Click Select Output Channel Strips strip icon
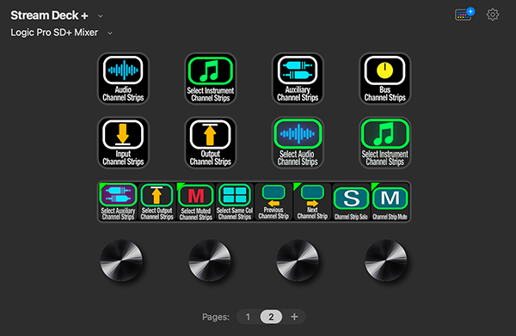 pos(157,202)
